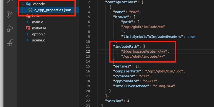Click the makefile icon
The height and width of the screenshot is (107, 214).
click(28, 28)
